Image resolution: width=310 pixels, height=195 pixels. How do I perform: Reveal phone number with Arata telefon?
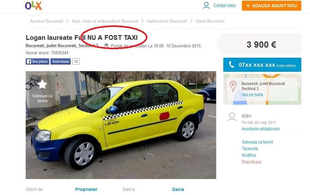point(286,65)
